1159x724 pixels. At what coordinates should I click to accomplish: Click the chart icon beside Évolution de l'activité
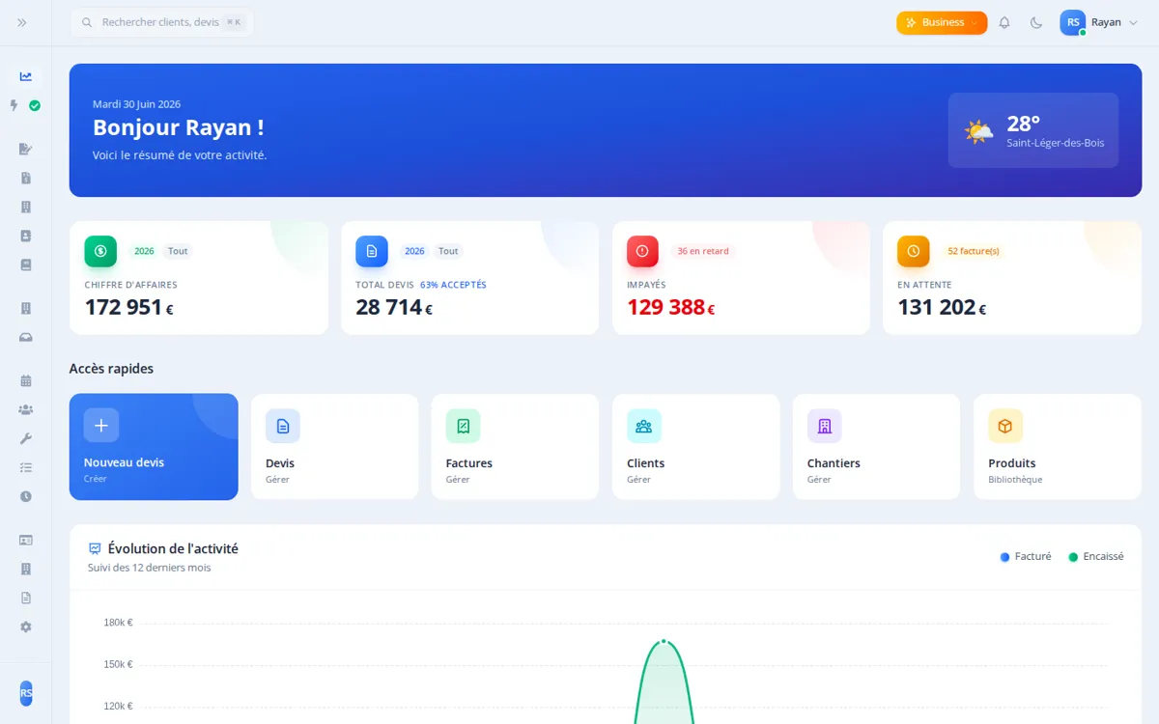pos(95,548)
